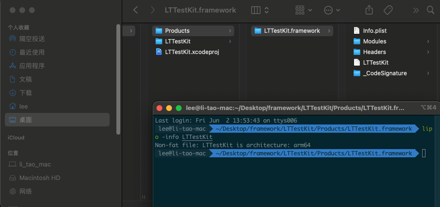The width and height of the screenshot is (440, 207).
Task: Click the Applications icon beside 应用程序
Action: [13, 66]
